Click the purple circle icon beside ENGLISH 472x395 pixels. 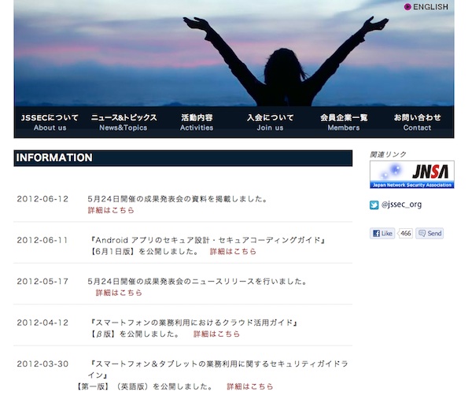pos(407,7)
